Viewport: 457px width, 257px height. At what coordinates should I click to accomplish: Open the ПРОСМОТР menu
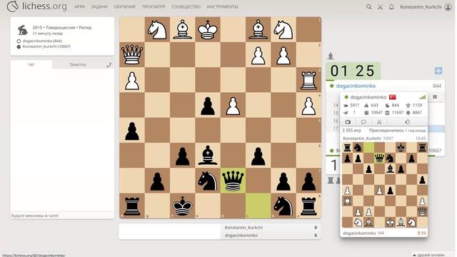pos(154,6)
